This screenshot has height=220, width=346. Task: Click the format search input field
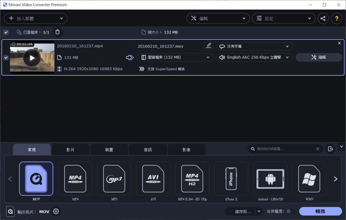pyautogui.click(x=285, y=149)
